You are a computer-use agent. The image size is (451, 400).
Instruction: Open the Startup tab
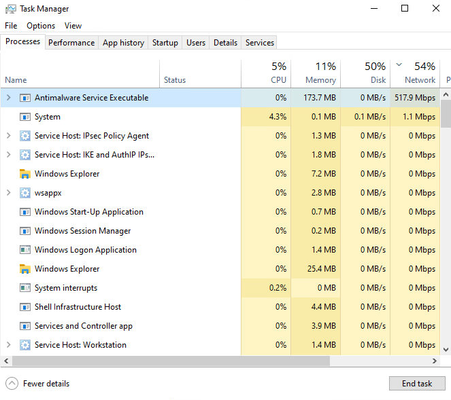[165, 43]
